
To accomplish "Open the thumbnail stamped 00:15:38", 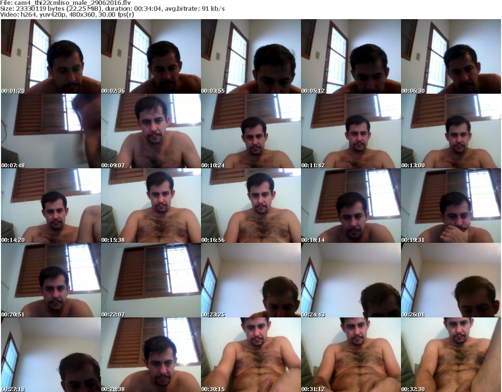I will (x=151, y=206).
